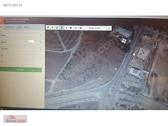168x126 pixels.
Task: Switch to the Taşınmaz No tab
Action: (10, 27)
